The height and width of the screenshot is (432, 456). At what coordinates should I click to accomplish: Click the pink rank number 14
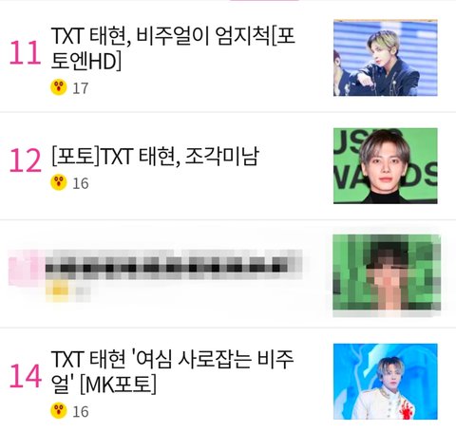pyautogui.click(x=26, y=376)
